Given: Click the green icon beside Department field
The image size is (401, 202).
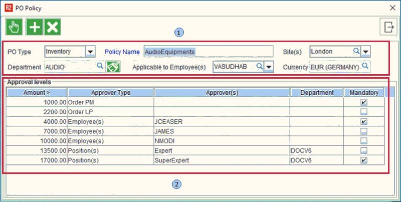Looking at the screenshot, I should 113,66.
